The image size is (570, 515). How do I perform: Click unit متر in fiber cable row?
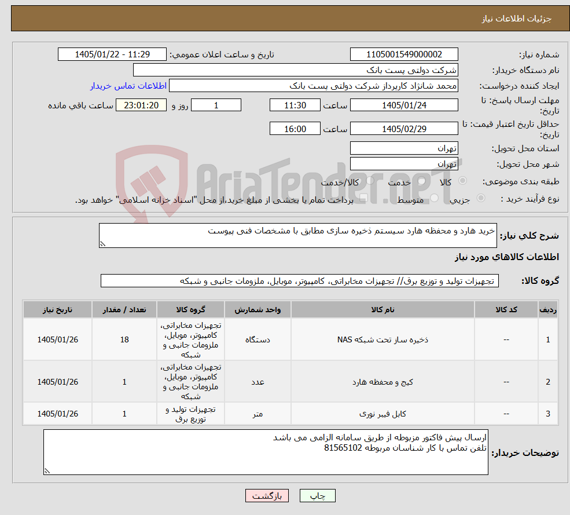pos(258,414)
